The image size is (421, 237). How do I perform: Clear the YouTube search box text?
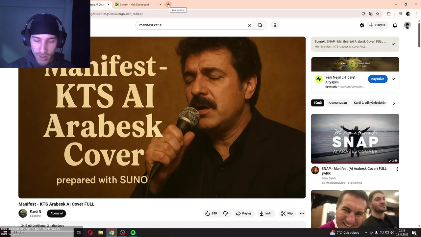pos(249,25)
